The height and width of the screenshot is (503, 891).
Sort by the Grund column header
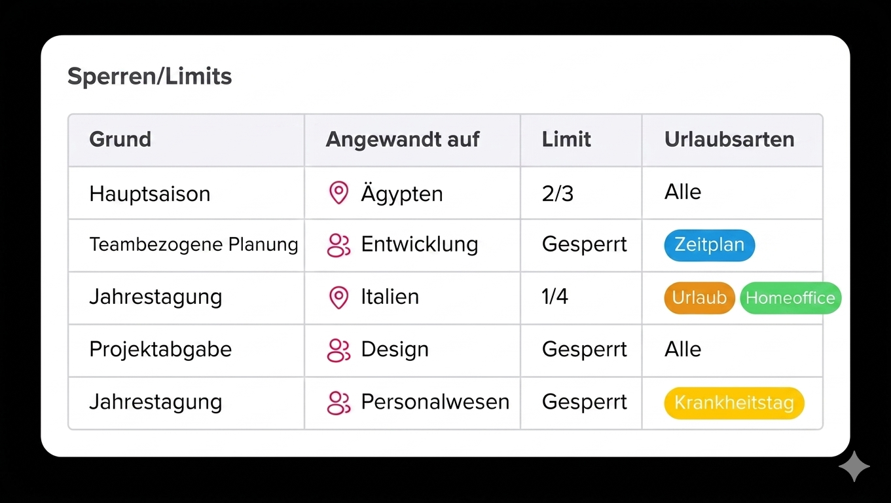coord(120,140)
